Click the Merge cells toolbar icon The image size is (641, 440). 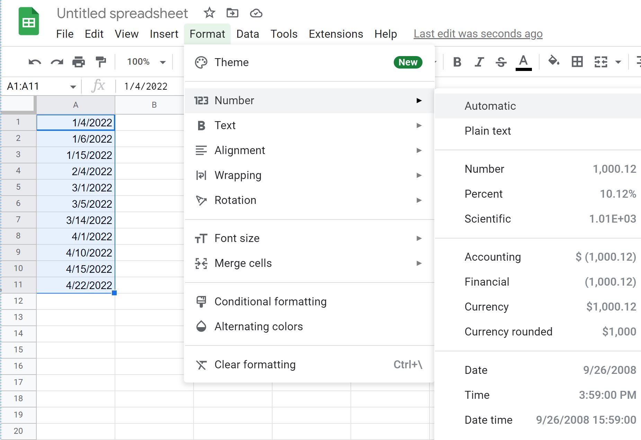601,62
